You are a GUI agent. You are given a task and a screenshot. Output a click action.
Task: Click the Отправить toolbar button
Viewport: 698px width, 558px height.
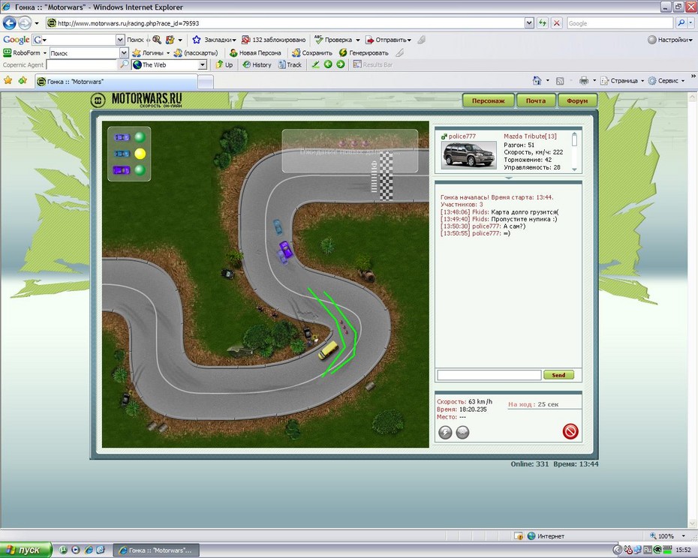pos(388,40)
